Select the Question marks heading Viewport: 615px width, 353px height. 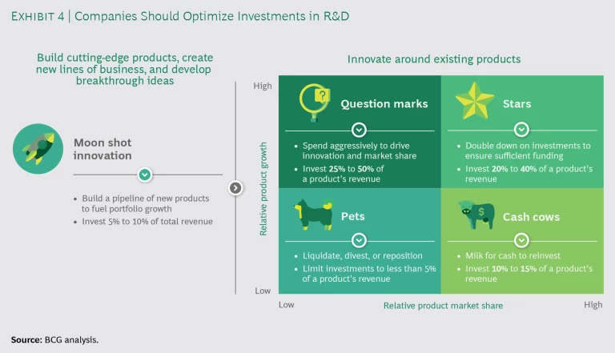(x=384, y=104)
